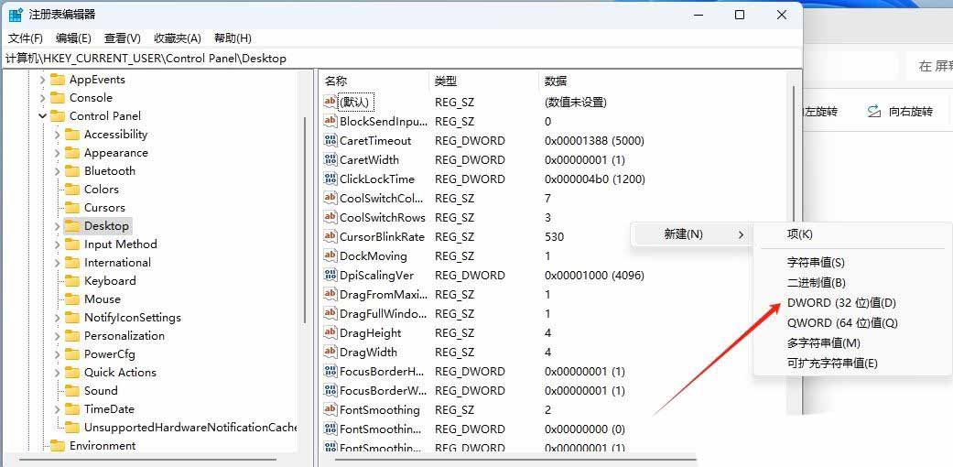
Task: Collapse the Control Panel tree node
Action: point(42,116)
